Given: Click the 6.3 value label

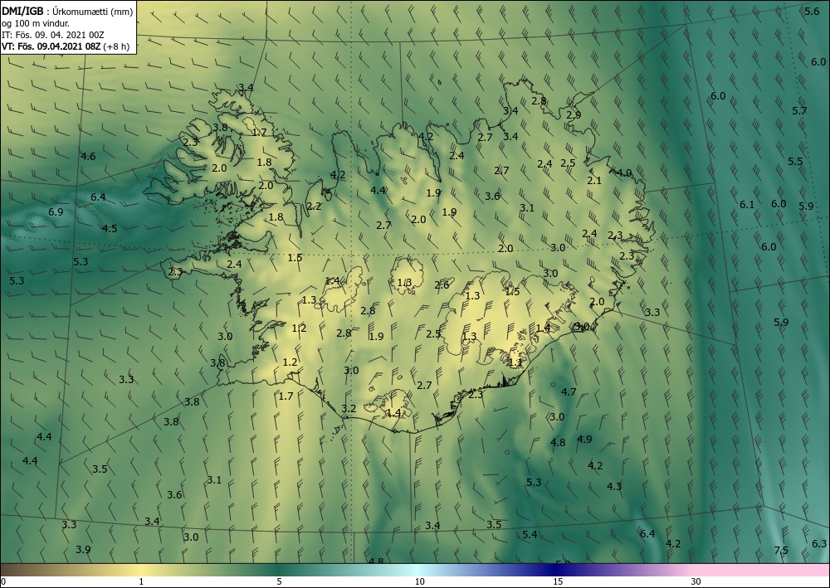Looking at the screenshot, I should 819,543.
